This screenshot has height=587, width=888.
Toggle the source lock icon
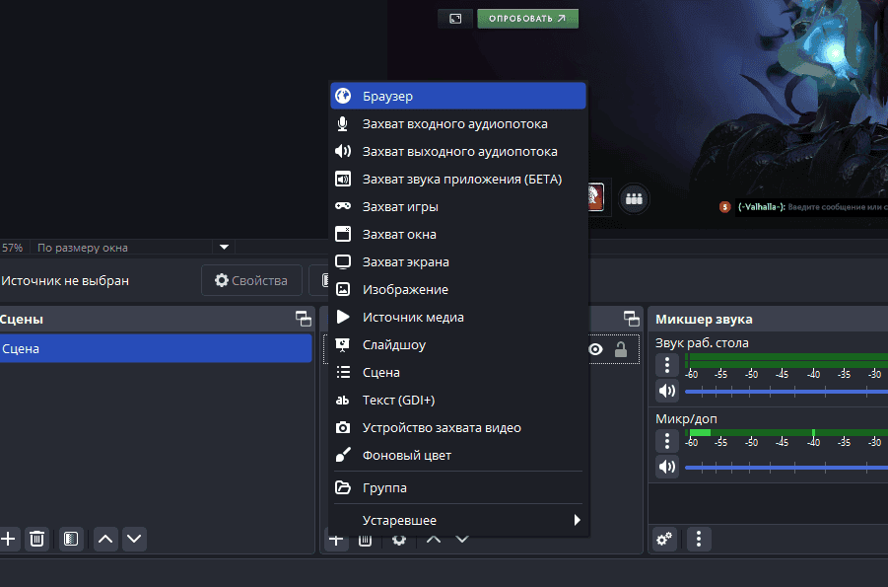tap(621, 349)
